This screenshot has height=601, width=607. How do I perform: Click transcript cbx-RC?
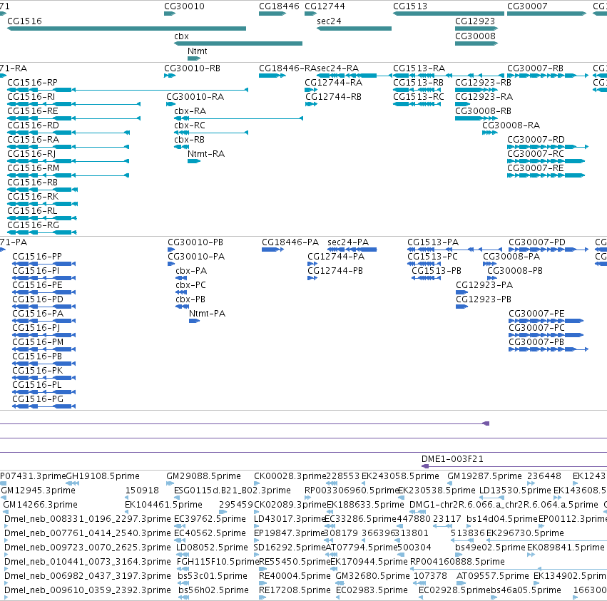point(211,133)
